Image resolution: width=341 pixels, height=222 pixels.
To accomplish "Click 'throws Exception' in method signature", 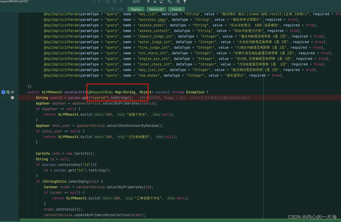I will point(188,92).
